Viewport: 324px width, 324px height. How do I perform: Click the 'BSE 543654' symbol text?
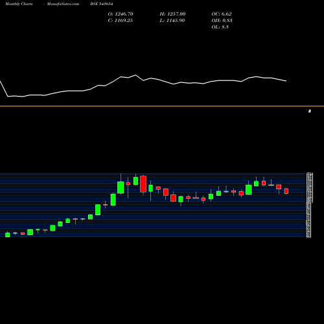[102, 4]
